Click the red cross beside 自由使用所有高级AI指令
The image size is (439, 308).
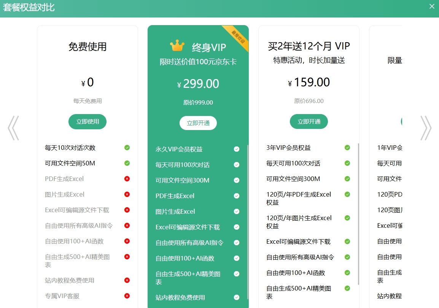pyautogui.click(x=127, y=225)
